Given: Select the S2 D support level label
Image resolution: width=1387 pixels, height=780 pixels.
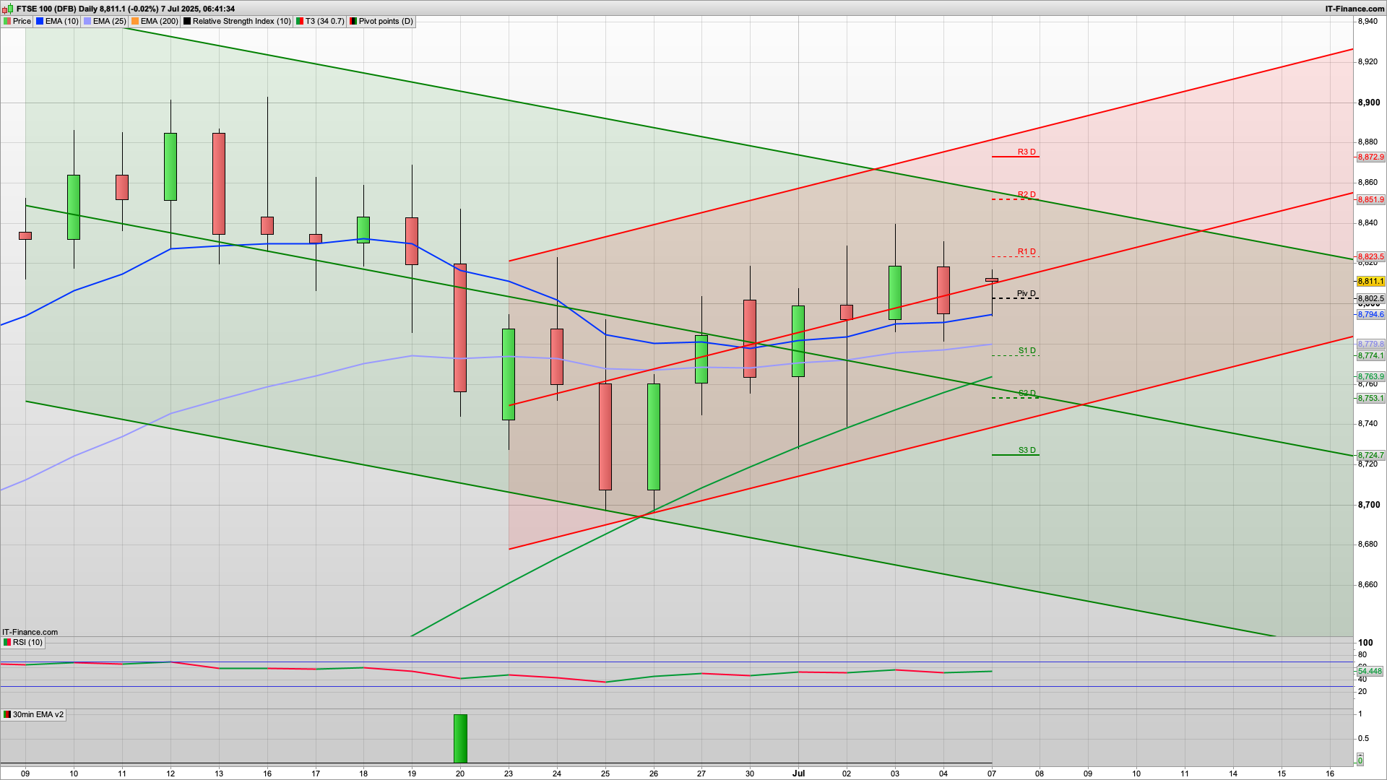Looking at the screenshot, I should tap(1027, 393).
